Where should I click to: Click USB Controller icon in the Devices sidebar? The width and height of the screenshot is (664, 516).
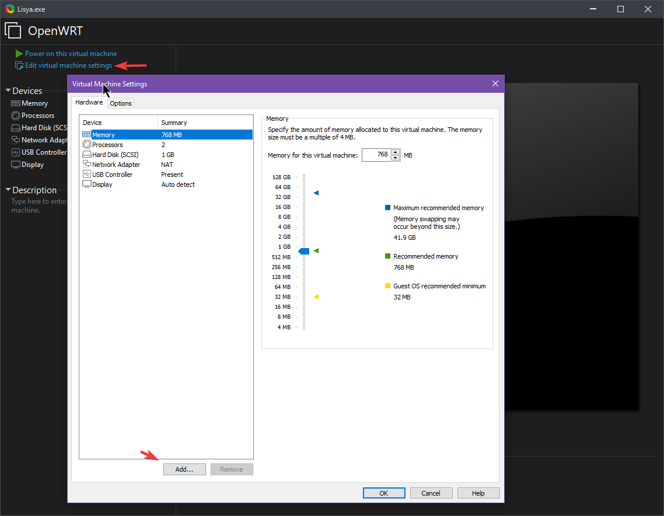click(16, 152)
